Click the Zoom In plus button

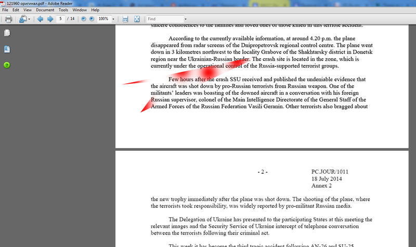(92, 19)
